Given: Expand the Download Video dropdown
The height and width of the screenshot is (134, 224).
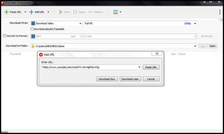Looking at the screenshot, I should click(80, 23).
